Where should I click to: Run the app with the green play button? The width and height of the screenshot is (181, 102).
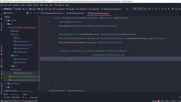point(149,9)
